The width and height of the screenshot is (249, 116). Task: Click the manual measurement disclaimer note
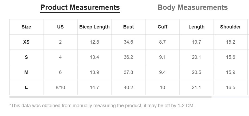pos(102,106)
